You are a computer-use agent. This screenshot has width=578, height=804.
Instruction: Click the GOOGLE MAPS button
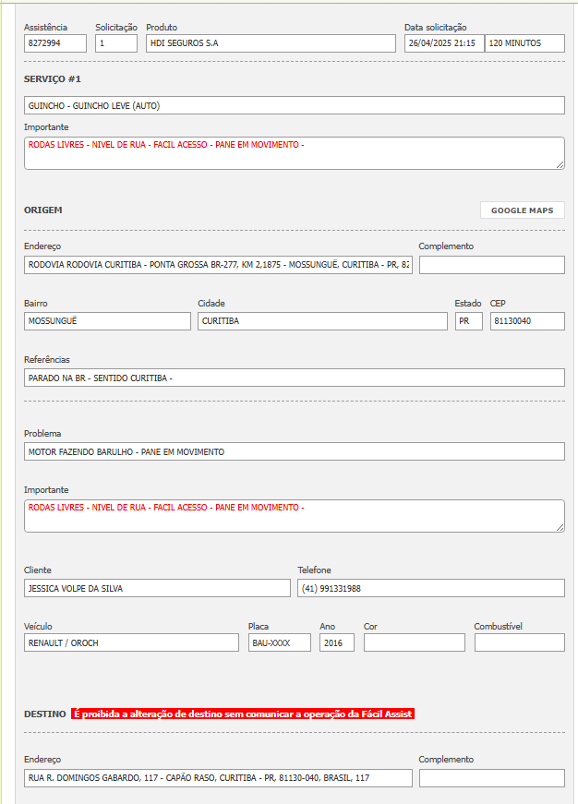coord(522,210)
